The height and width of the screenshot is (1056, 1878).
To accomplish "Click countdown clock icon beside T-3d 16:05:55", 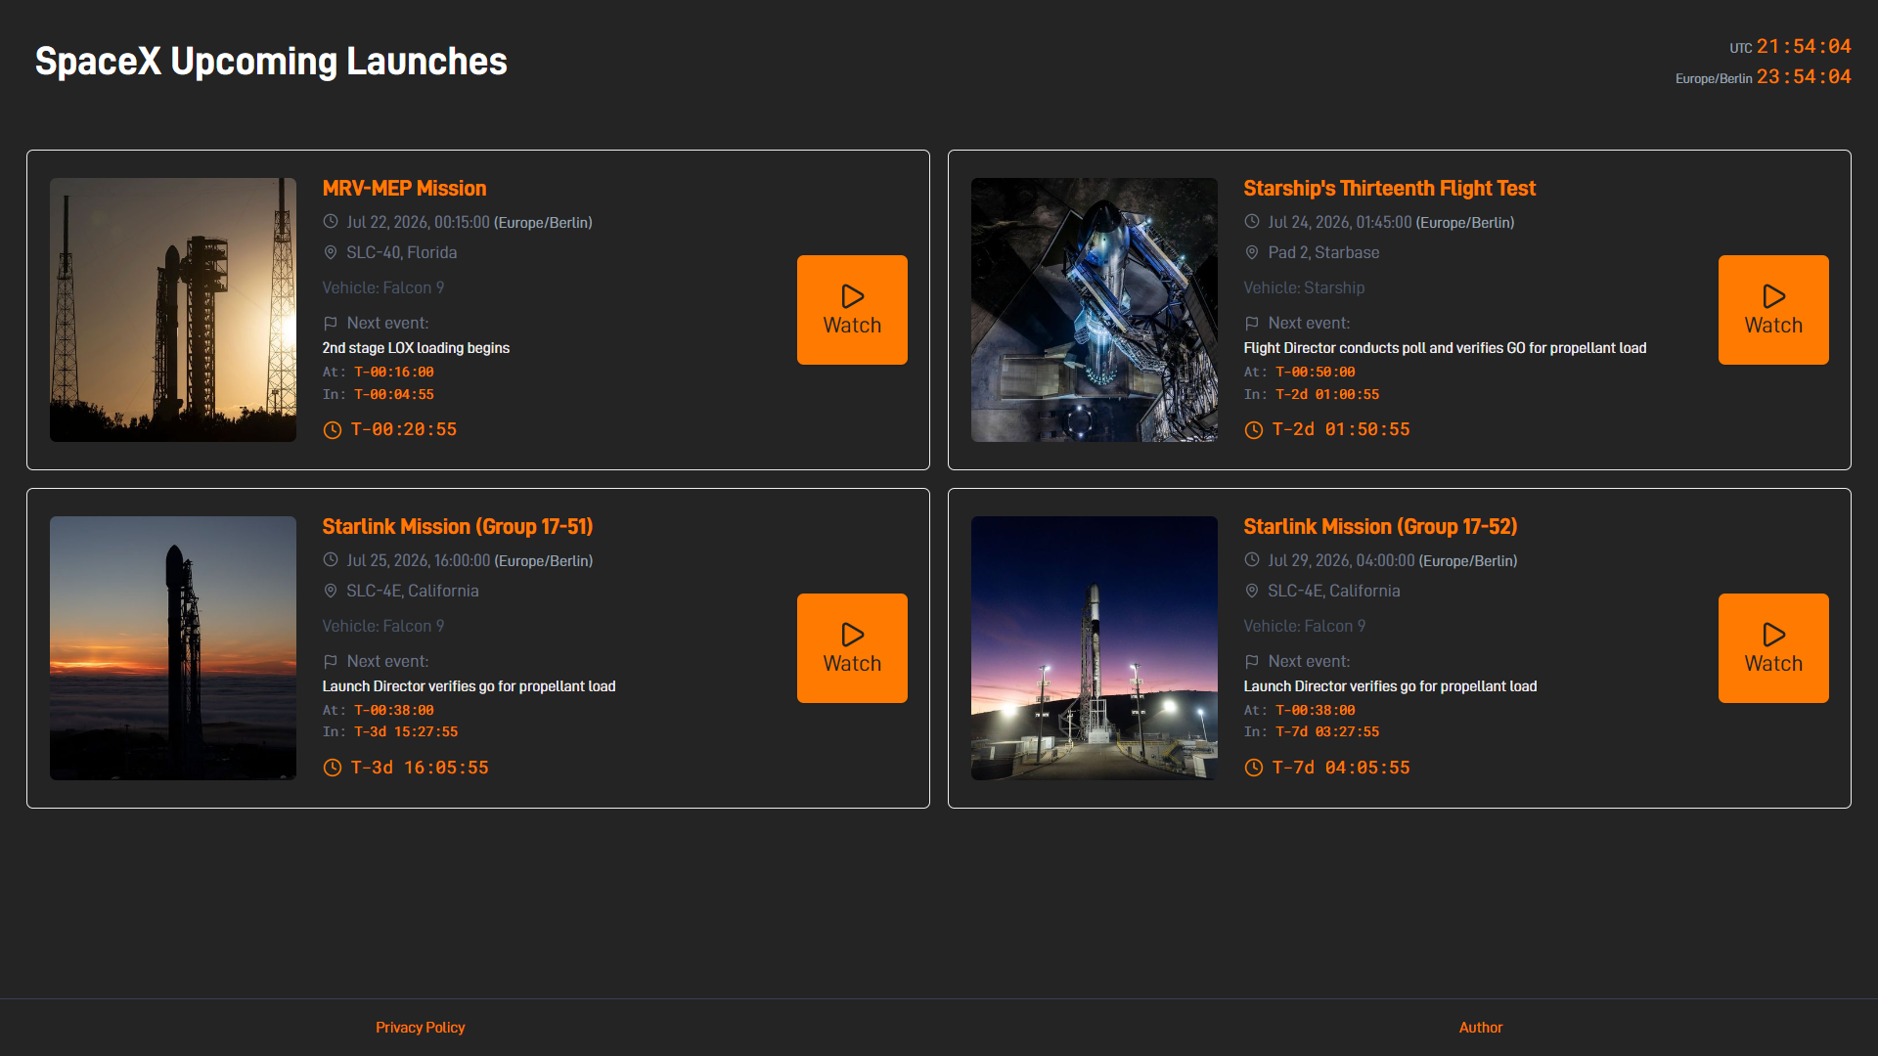I will click(333, 769).
